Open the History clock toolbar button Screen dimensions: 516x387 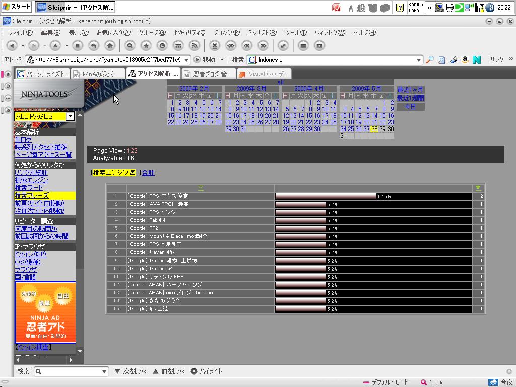pyautogui.click(x=162, y=46)
